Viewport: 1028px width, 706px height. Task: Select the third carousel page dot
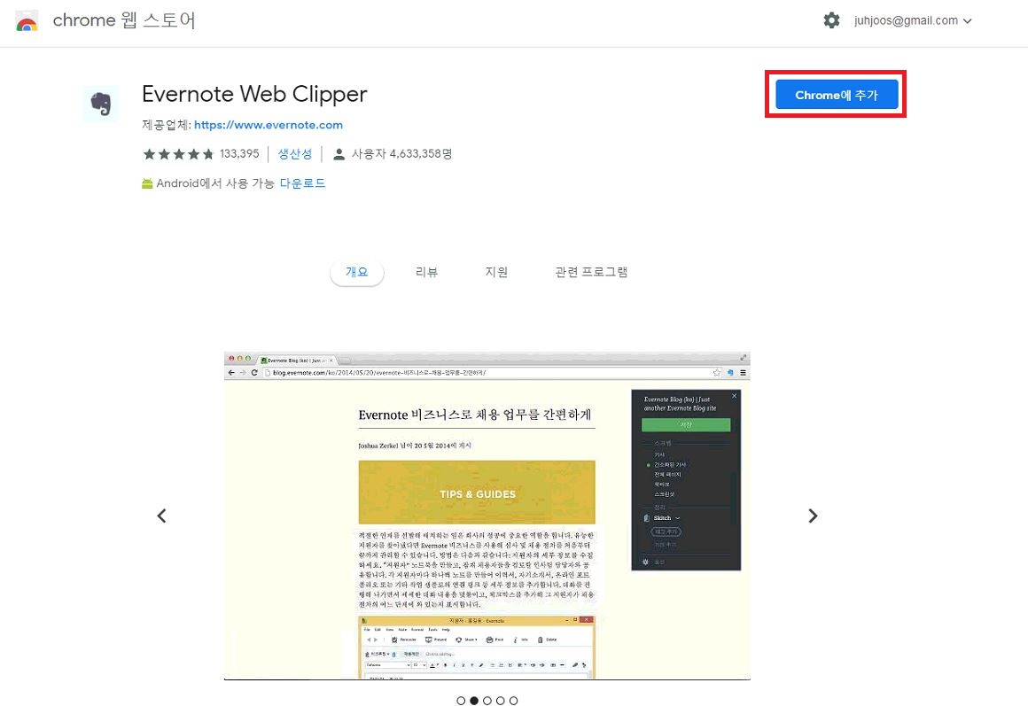pyautogui.click(x=487, y=701)
